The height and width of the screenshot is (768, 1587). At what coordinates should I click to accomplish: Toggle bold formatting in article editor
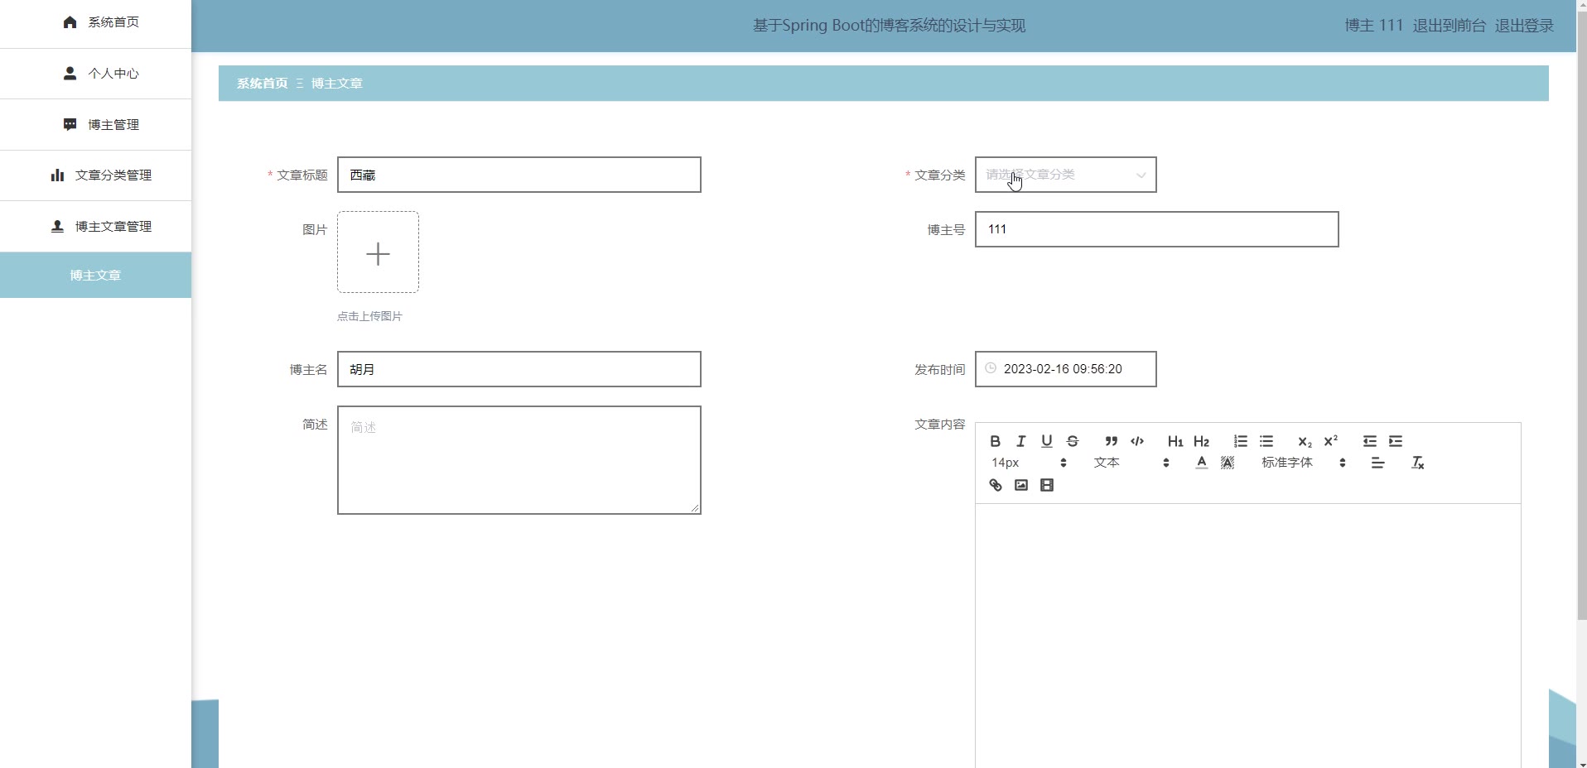click(x=995, y=441)
